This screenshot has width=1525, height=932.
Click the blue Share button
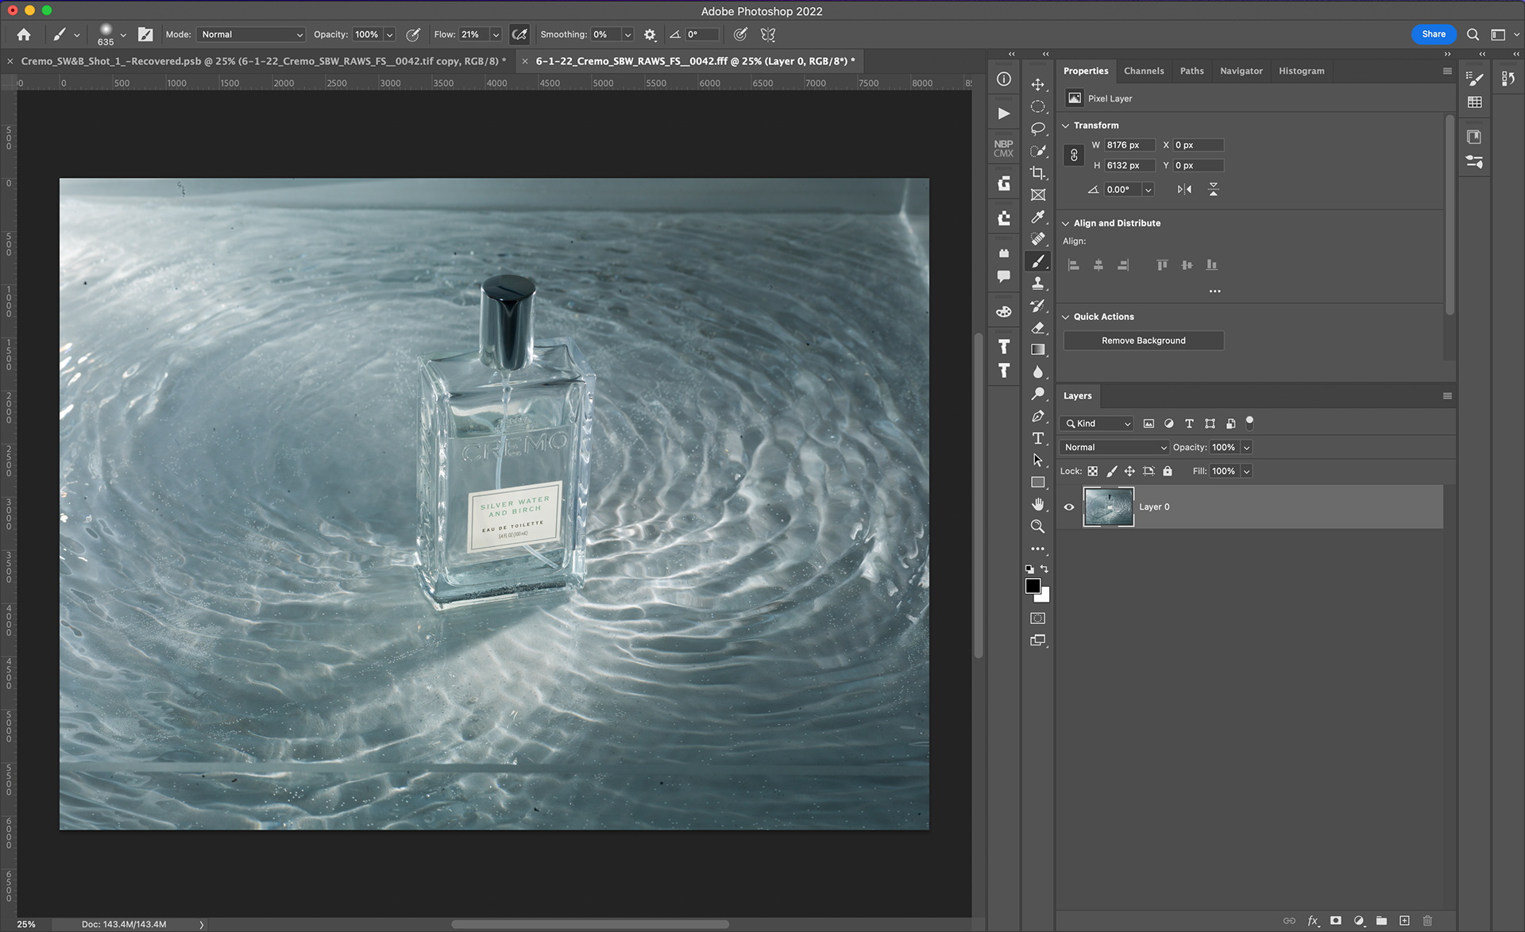pos(1433,34)
